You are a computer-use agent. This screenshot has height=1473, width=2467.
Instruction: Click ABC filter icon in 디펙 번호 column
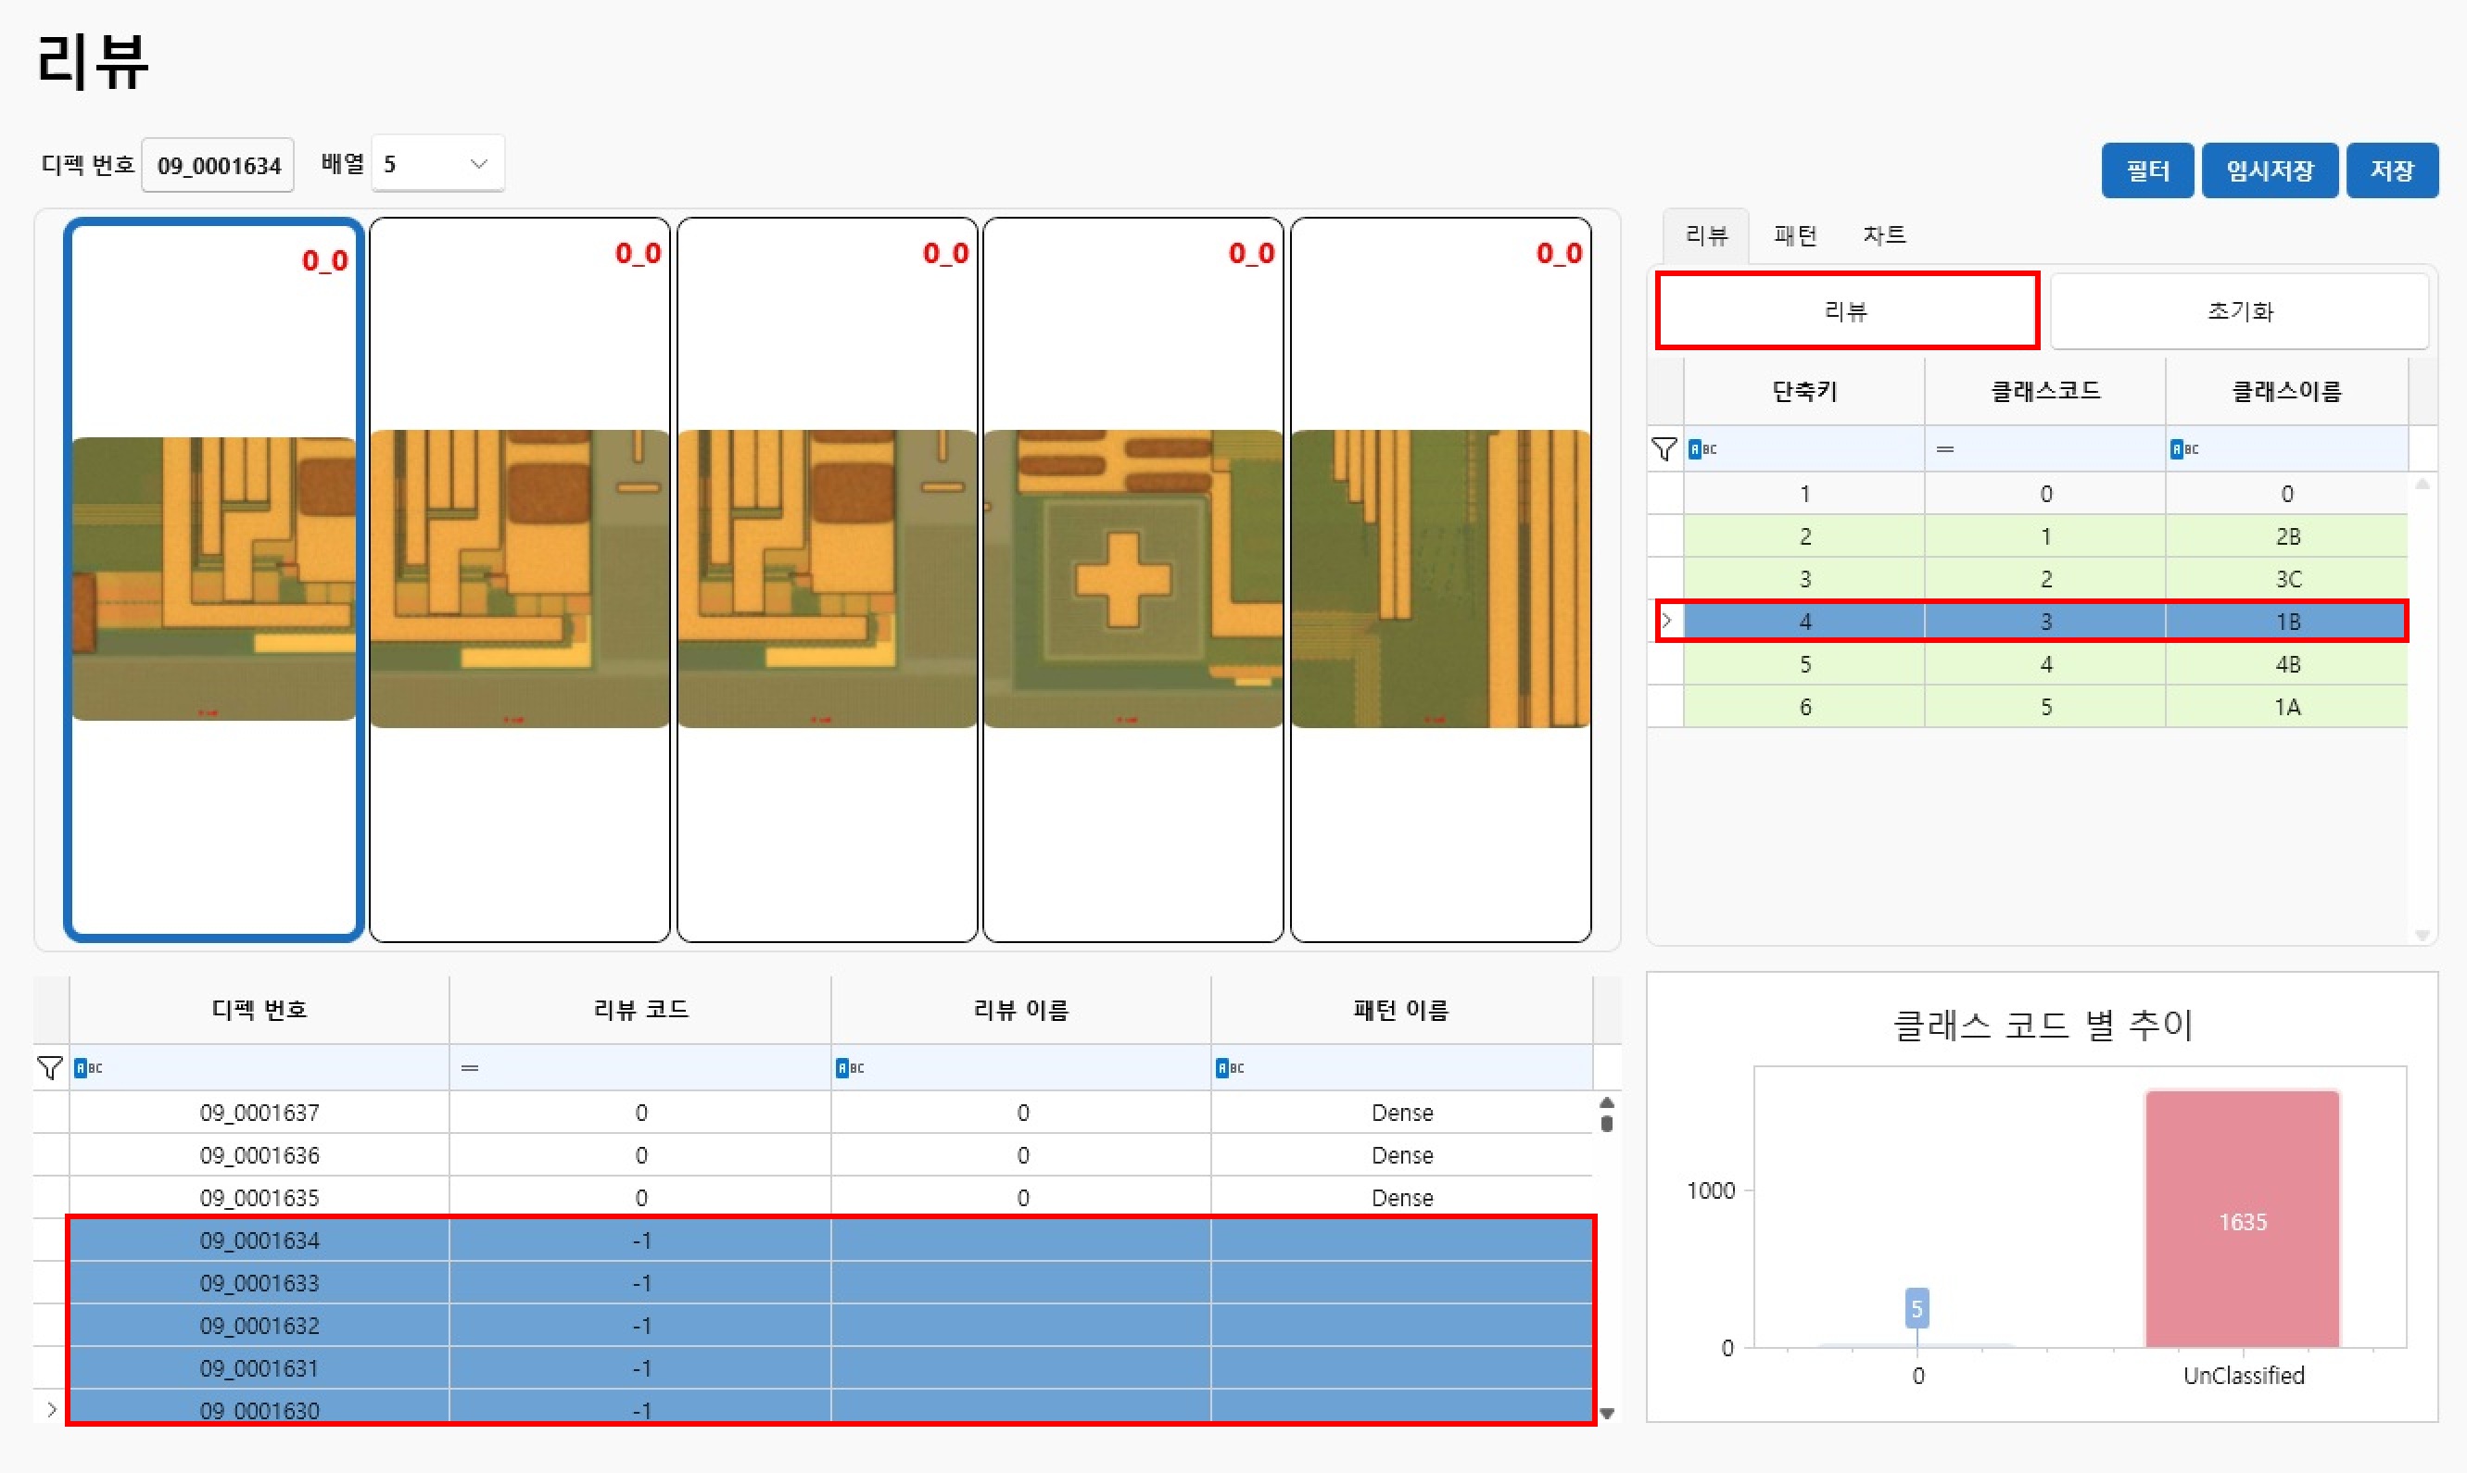(x=88, y=1068)
